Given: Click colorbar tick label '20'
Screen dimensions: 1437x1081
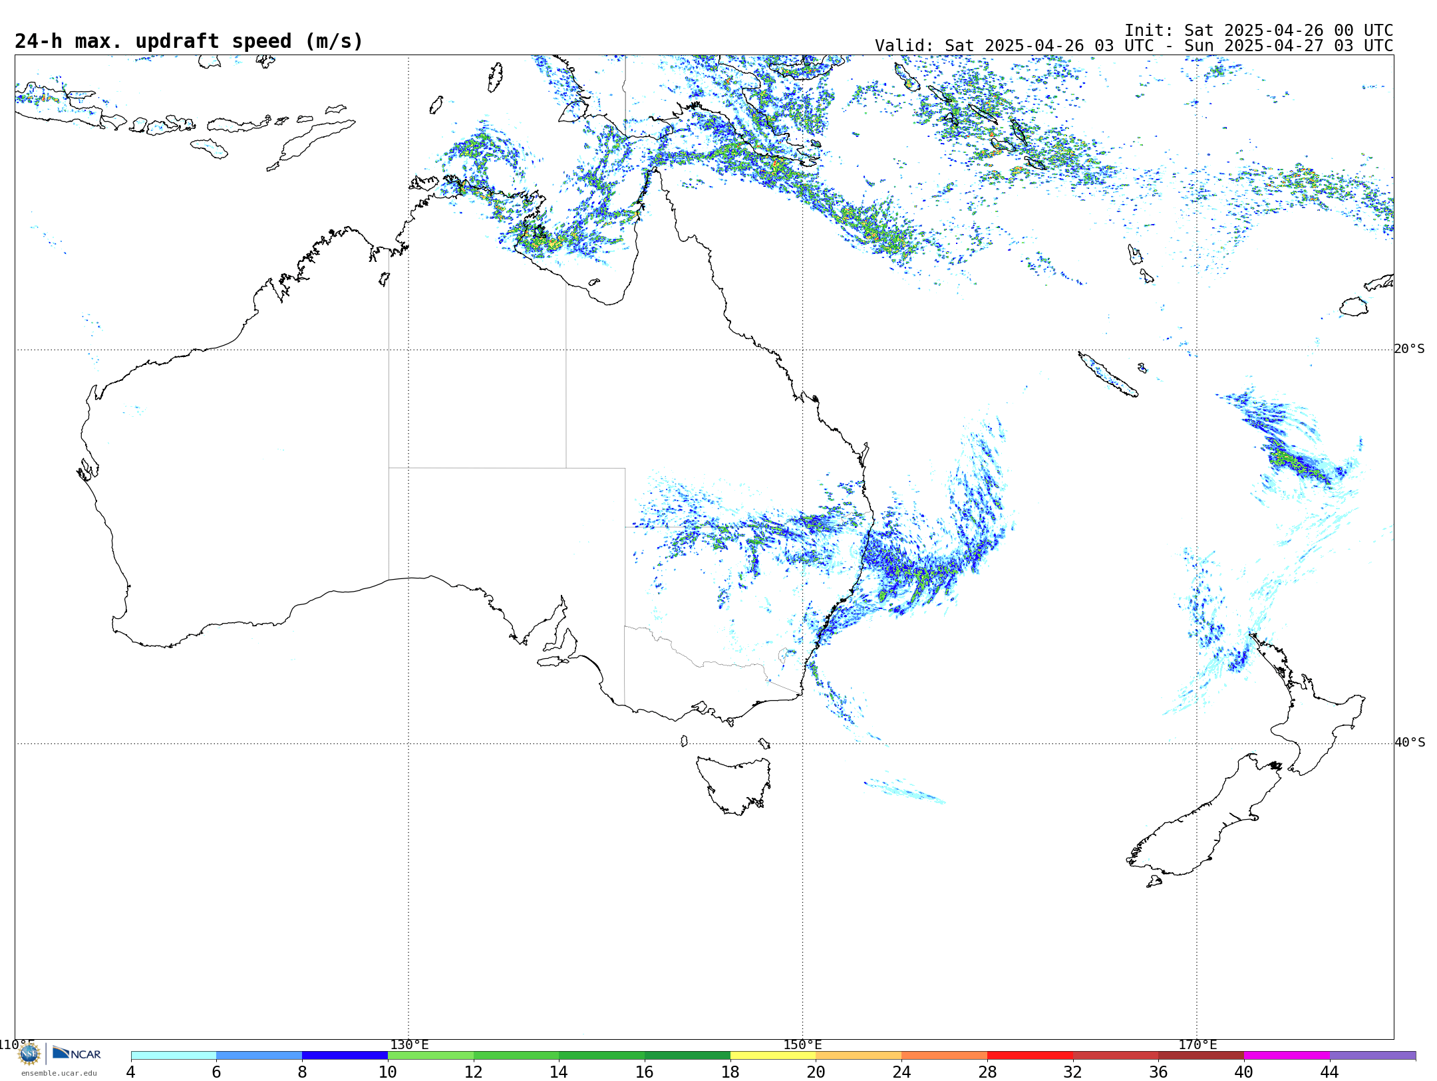Looking at the screenshot, I should [x=816, y=1072].
